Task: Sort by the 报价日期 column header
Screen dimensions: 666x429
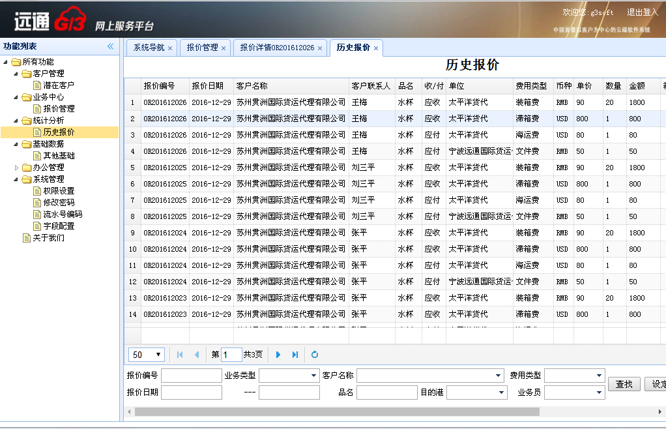Action: [211, 86]
